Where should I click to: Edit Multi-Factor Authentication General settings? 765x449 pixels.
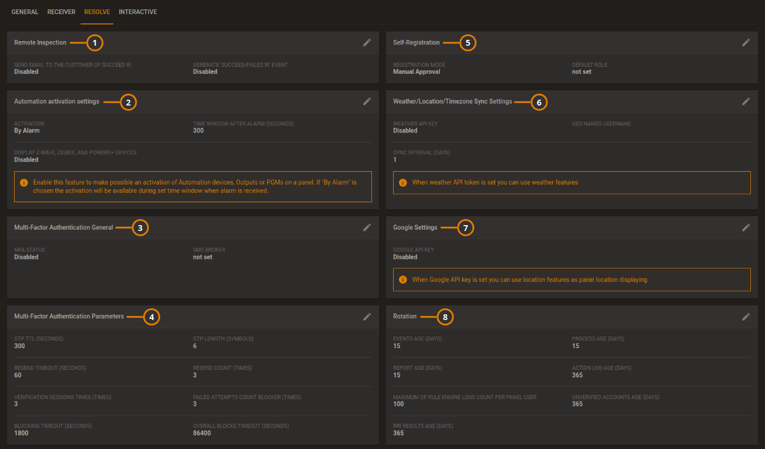point(367,227)
